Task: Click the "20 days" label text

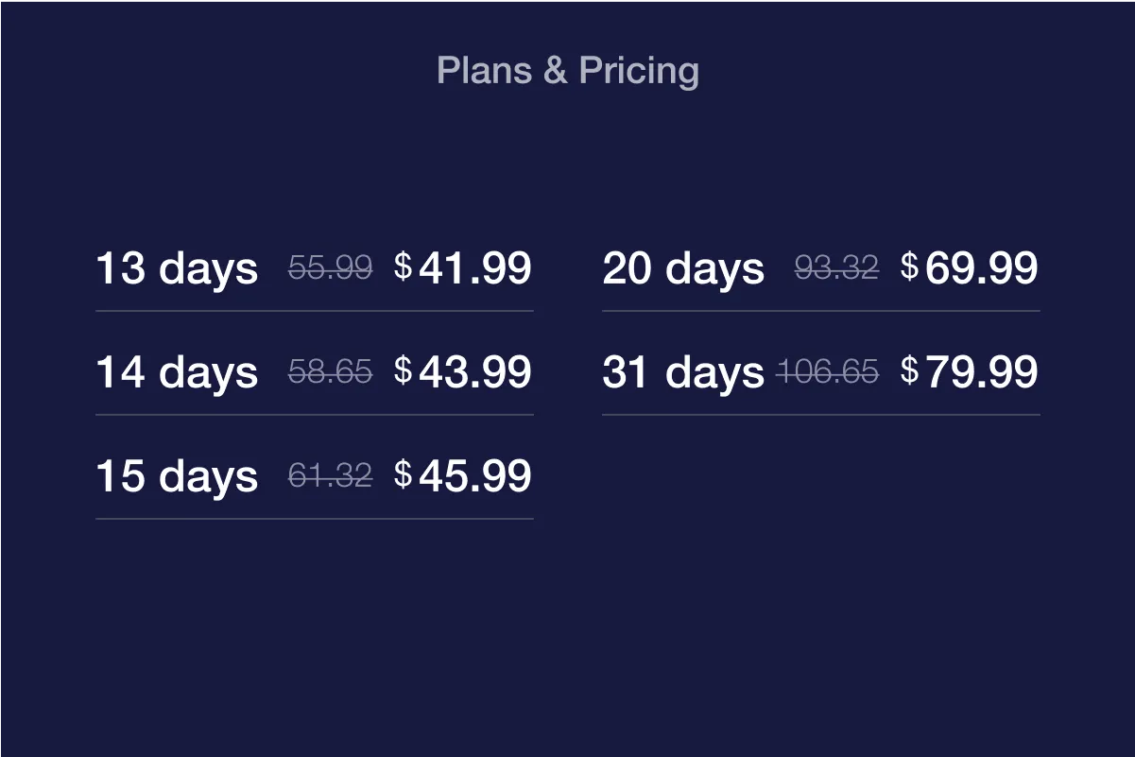Action: [683, 268]
